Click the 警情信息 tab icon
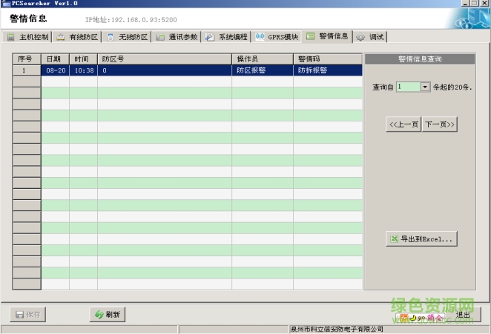The height and width of the screenshot is (334, 491). tap(310, 36)
